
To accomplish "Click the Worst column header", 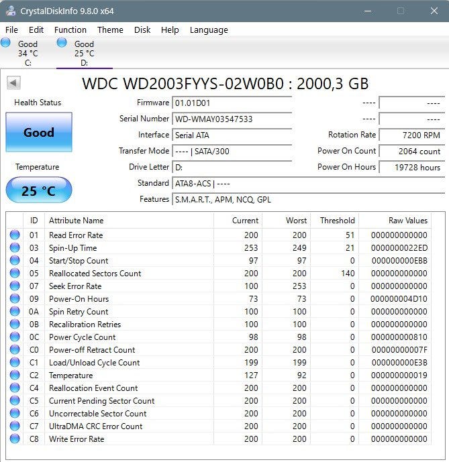I will (286, 221).
